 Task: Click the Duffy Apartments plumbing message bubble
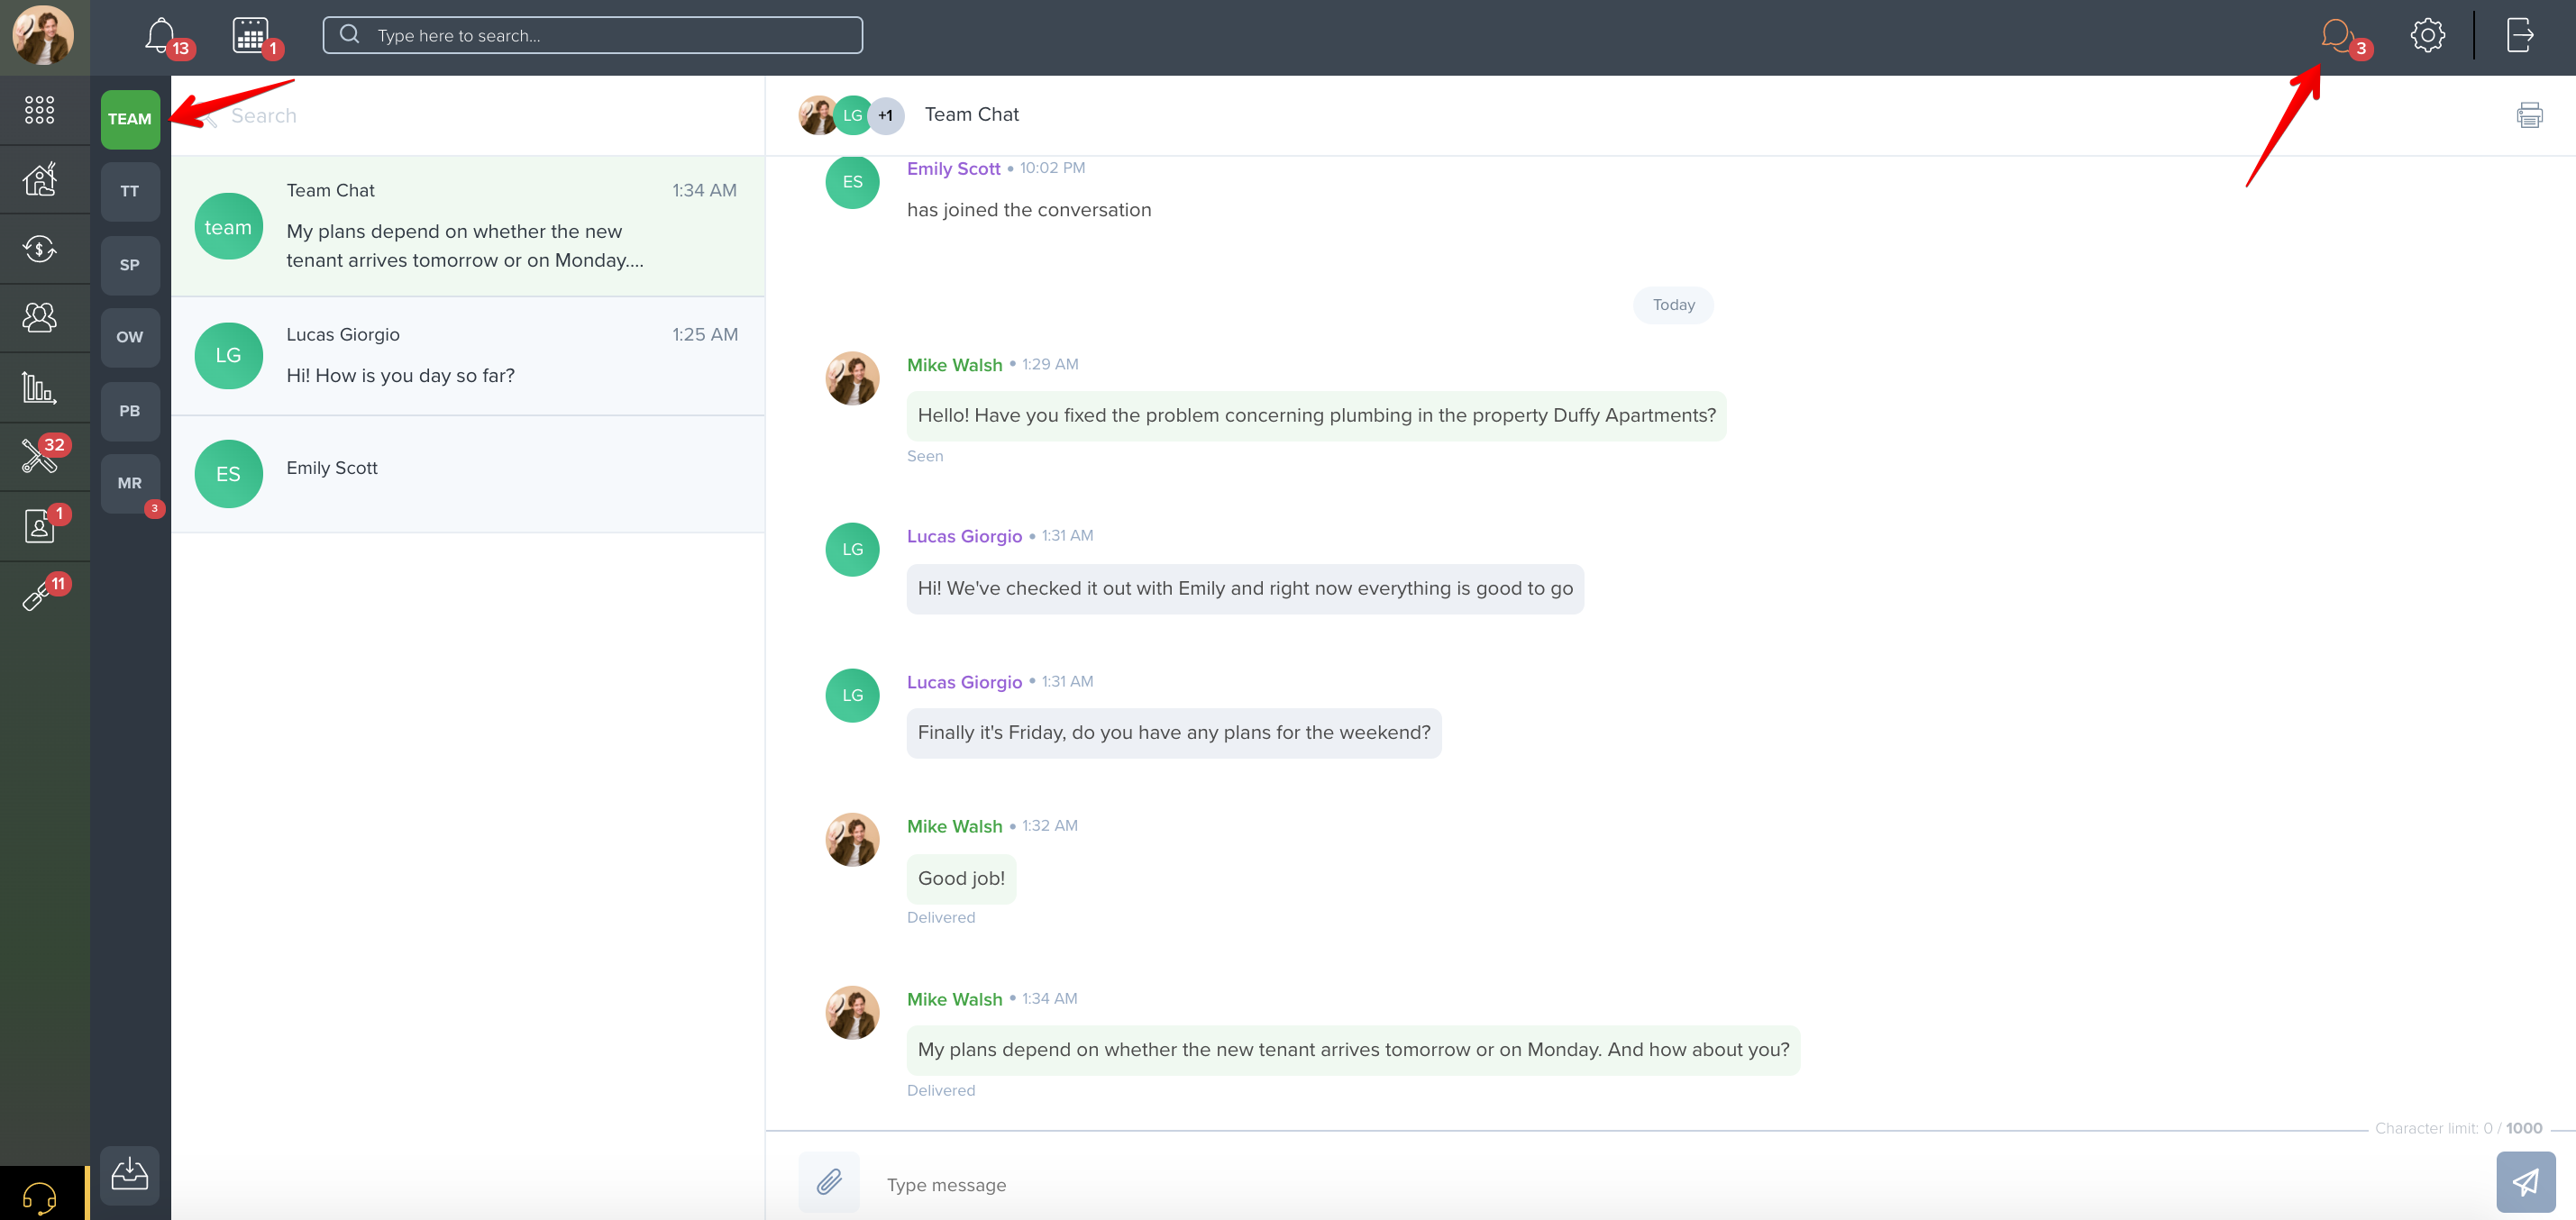click(x=1316, y=416)
